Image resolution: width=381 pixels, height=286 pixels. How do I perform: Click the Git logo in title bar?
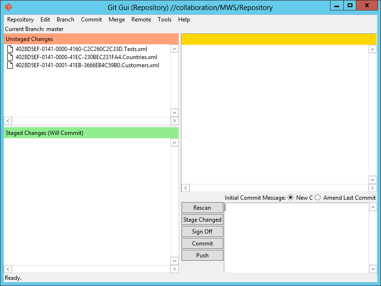[x=8, y=7]
